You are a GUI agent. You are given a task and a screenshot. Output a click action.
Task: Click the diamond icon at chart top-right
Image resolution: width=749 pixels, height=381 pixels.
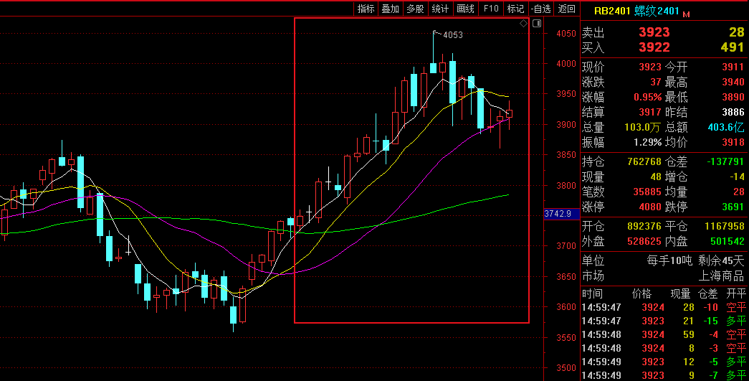coord(523,24)
